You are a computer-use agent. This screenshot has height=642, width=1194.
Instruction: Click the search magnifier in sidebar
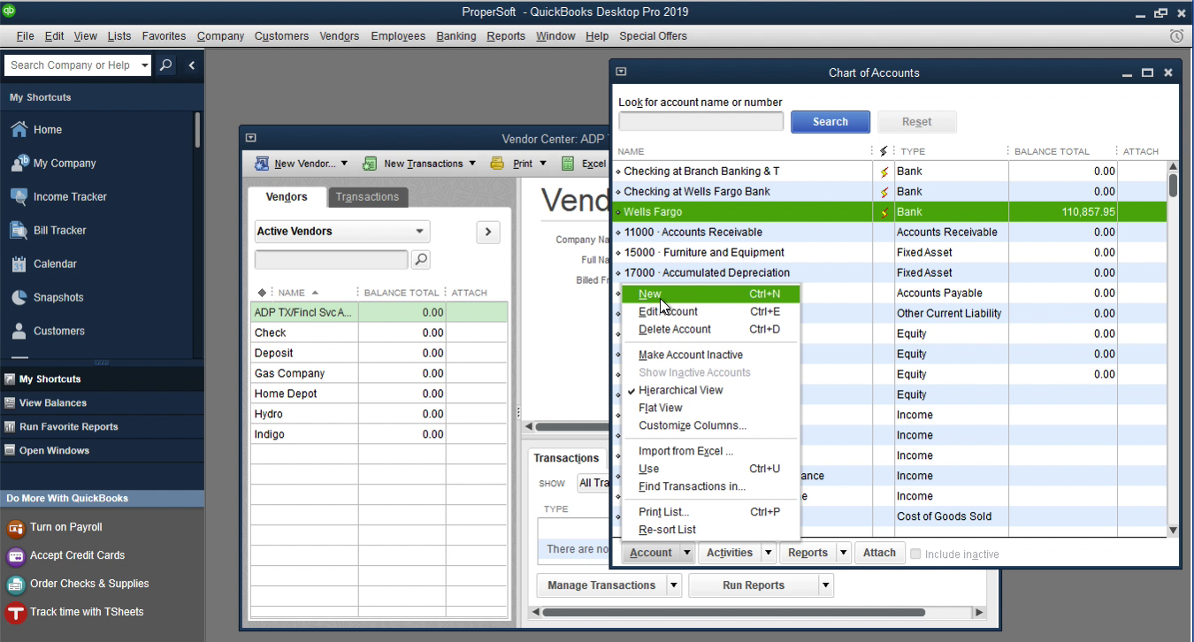pos(165,65)
